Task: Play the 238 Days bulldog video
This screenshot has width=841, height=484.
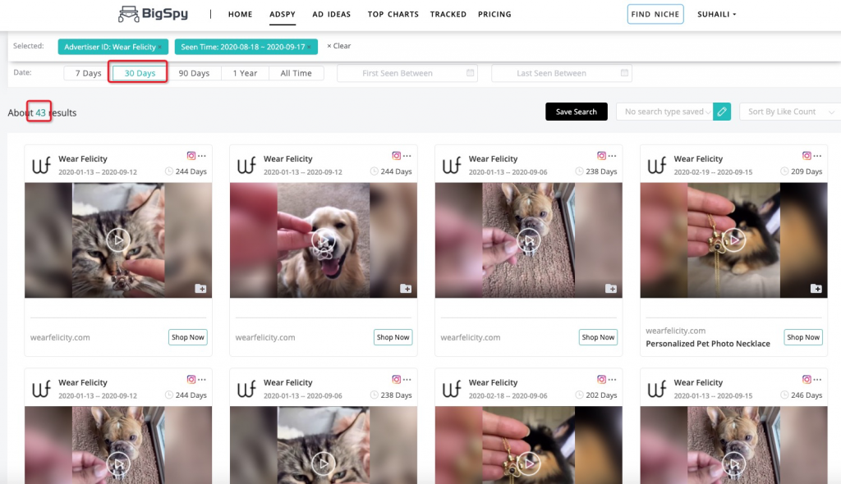Action: 528,240
